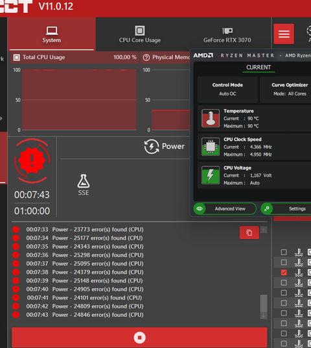
Task: Copy the error log with the red clipboard button
Action: pyautogui.click(x=249, y=232)
